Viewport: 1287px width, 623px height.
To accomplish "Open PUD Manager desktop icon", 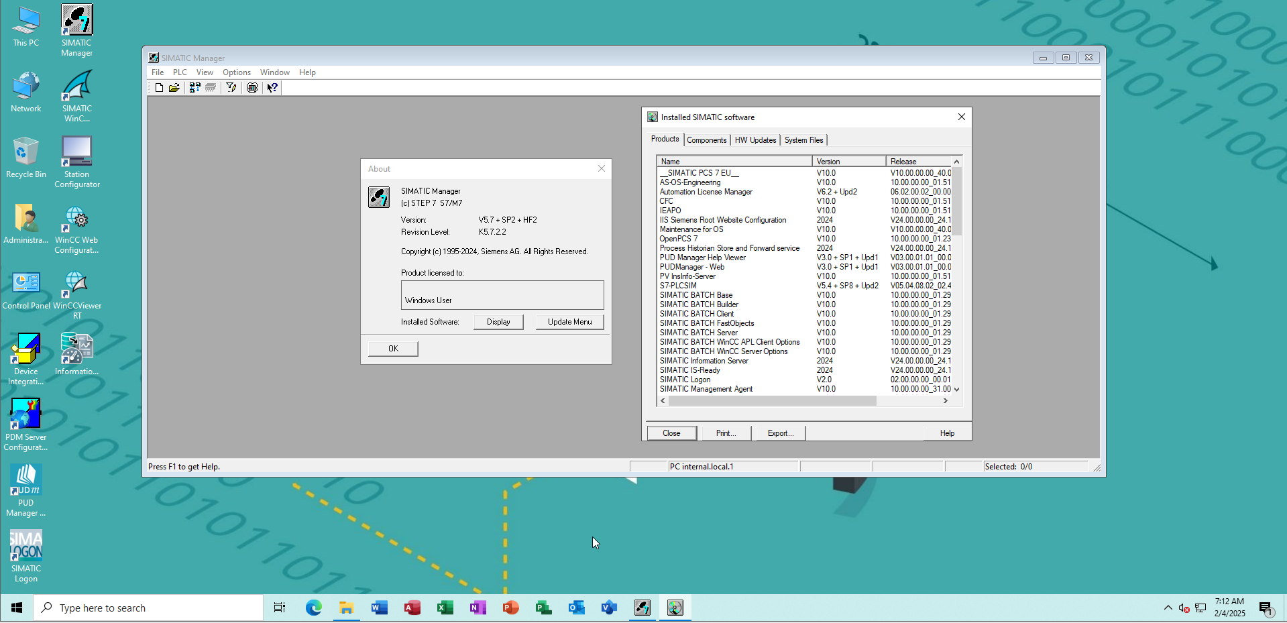I will [x=26, y=490].
